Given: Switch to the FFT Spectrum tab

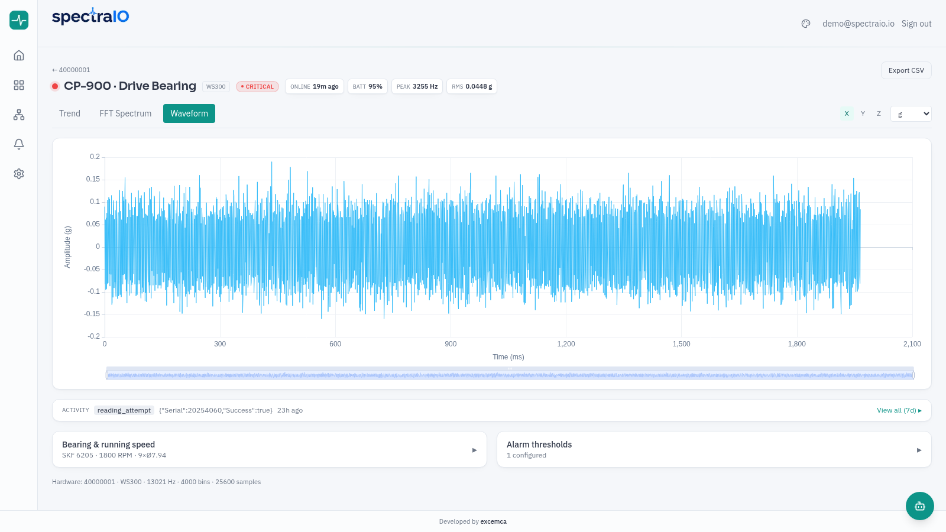Looking at the screenshot, I should [x=125, y=113].
